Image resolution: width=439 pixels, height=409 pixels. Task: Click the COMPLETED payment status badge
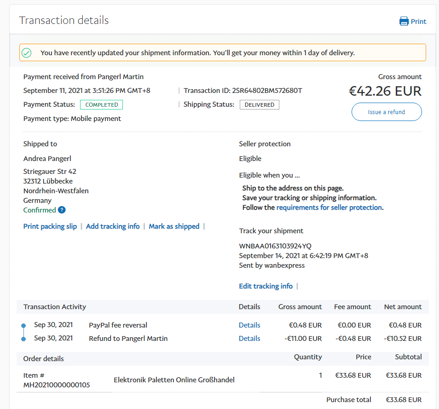click(x=102, y=105)
